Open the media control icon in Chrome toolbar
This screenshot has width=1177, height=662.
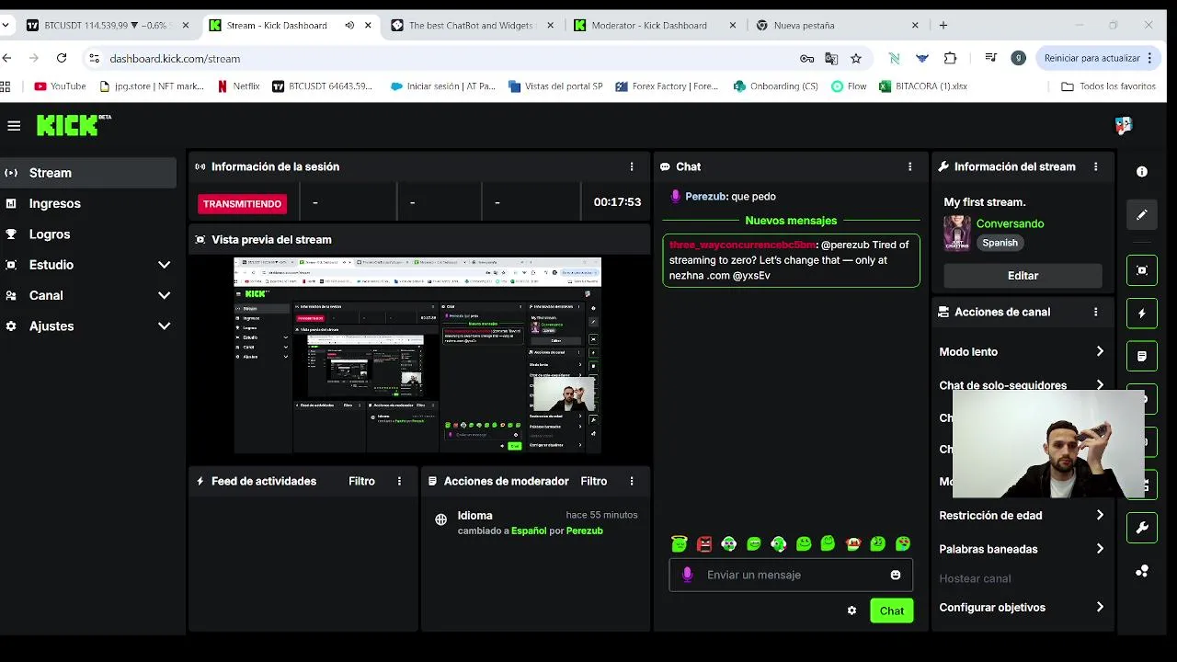pos(990,58)
